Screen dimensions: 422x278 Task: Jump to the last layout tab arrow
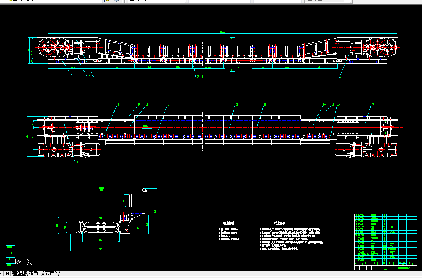click(7, 273)
